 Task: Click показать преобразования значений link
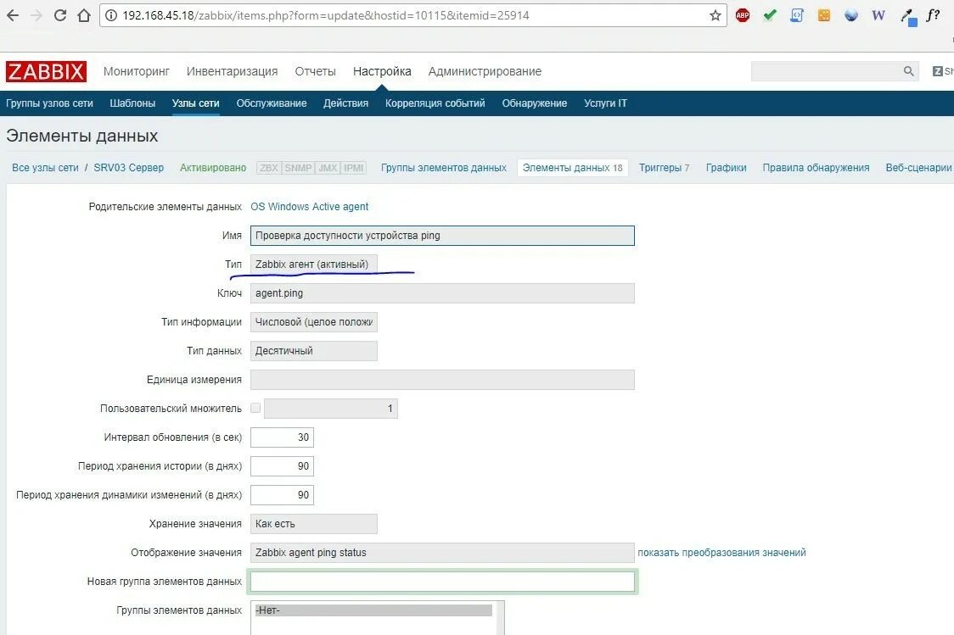(x=721, y=553)
